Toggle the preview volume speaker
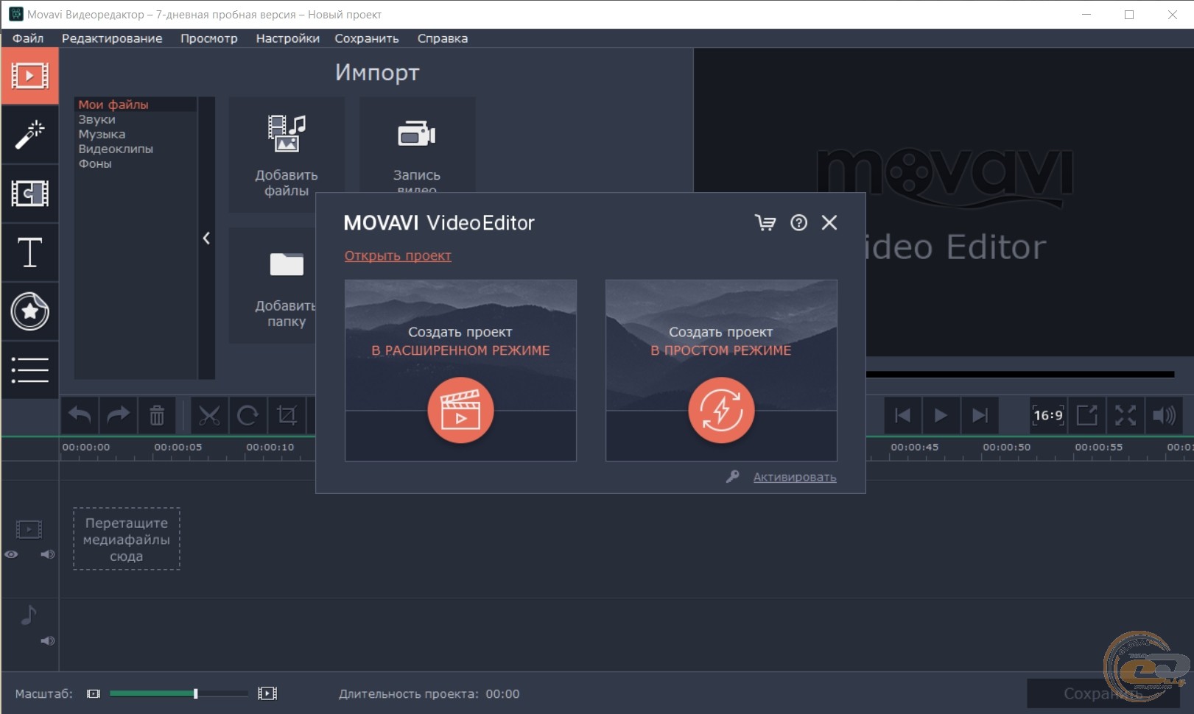The image size is (1194, 714). [1164, 416]
